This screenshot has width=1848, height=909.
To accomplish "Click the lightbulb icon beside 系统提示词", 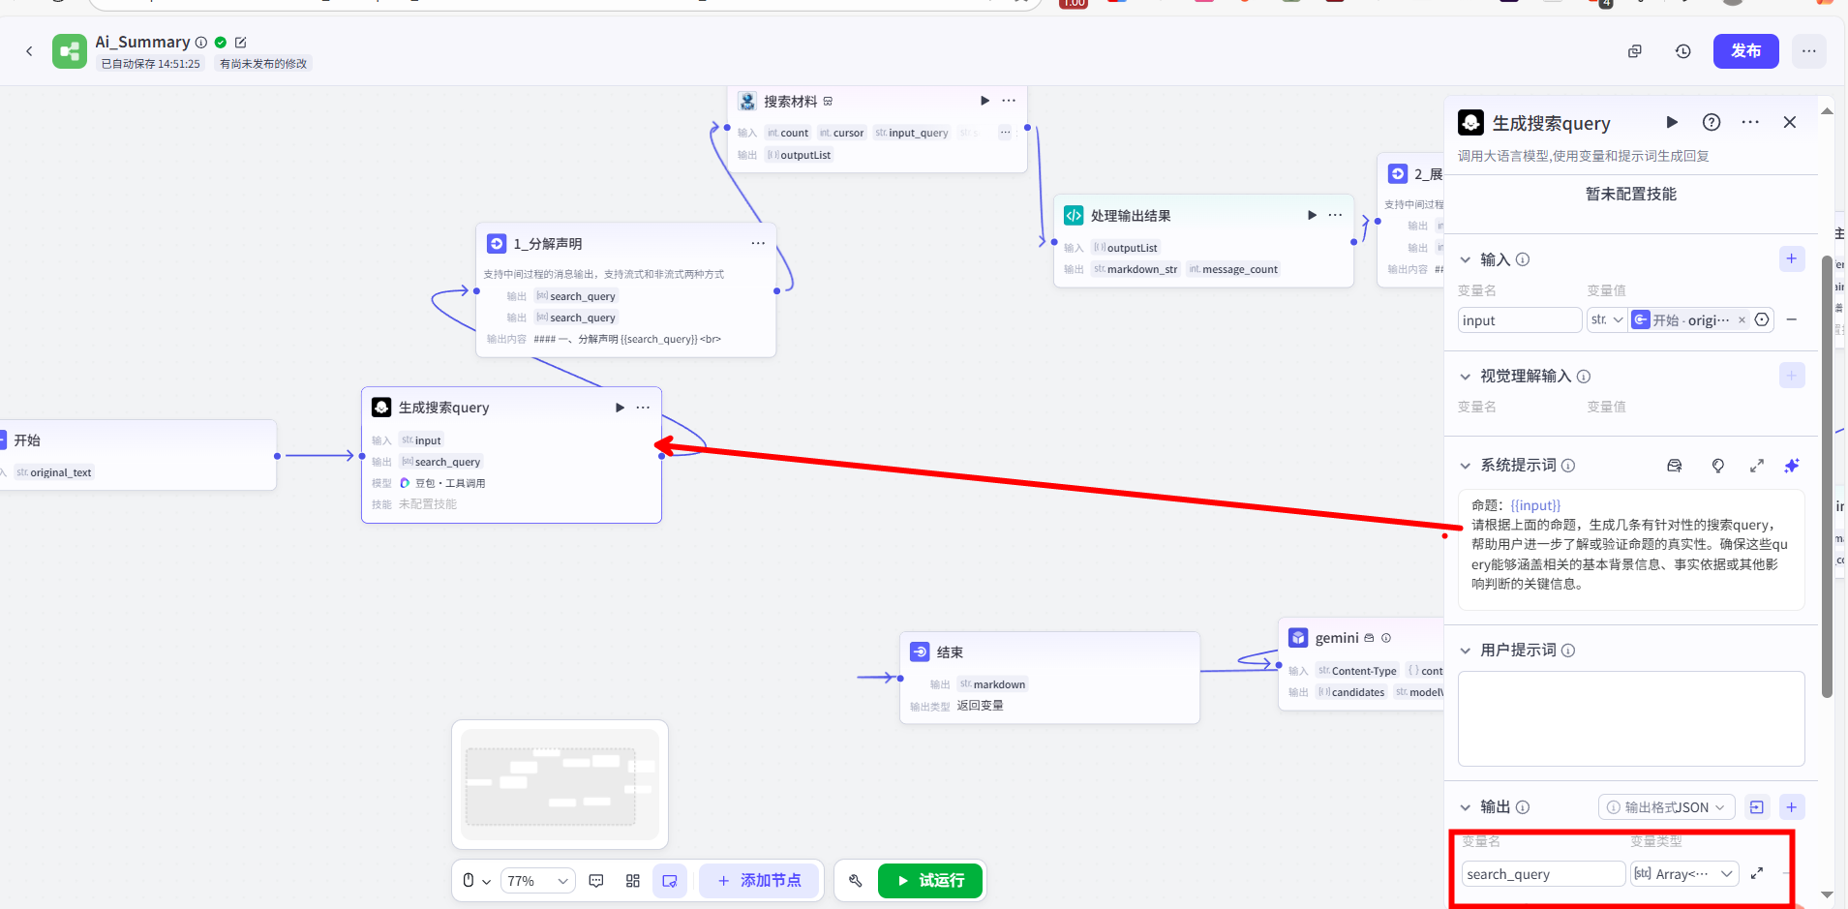I will point(1717,466).
